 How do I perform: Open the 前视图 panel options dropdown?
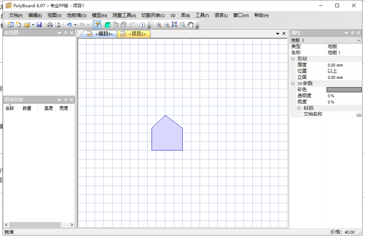tap(59, 33)
